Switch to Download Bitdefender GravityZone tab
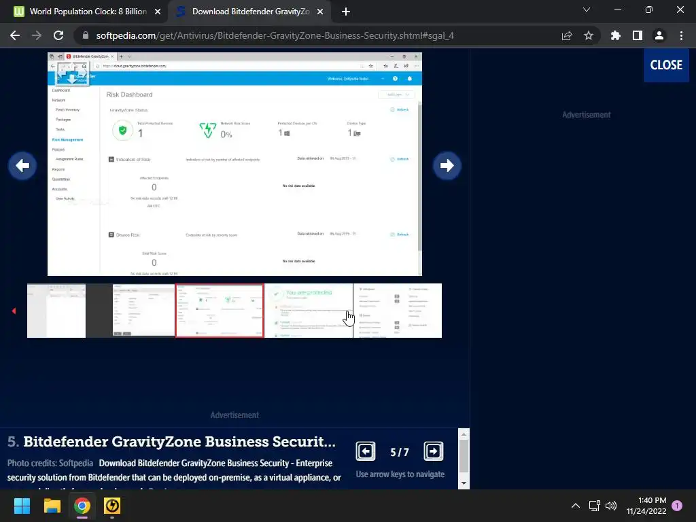Viewport: 696px width, 522px height. click(249, 12)
